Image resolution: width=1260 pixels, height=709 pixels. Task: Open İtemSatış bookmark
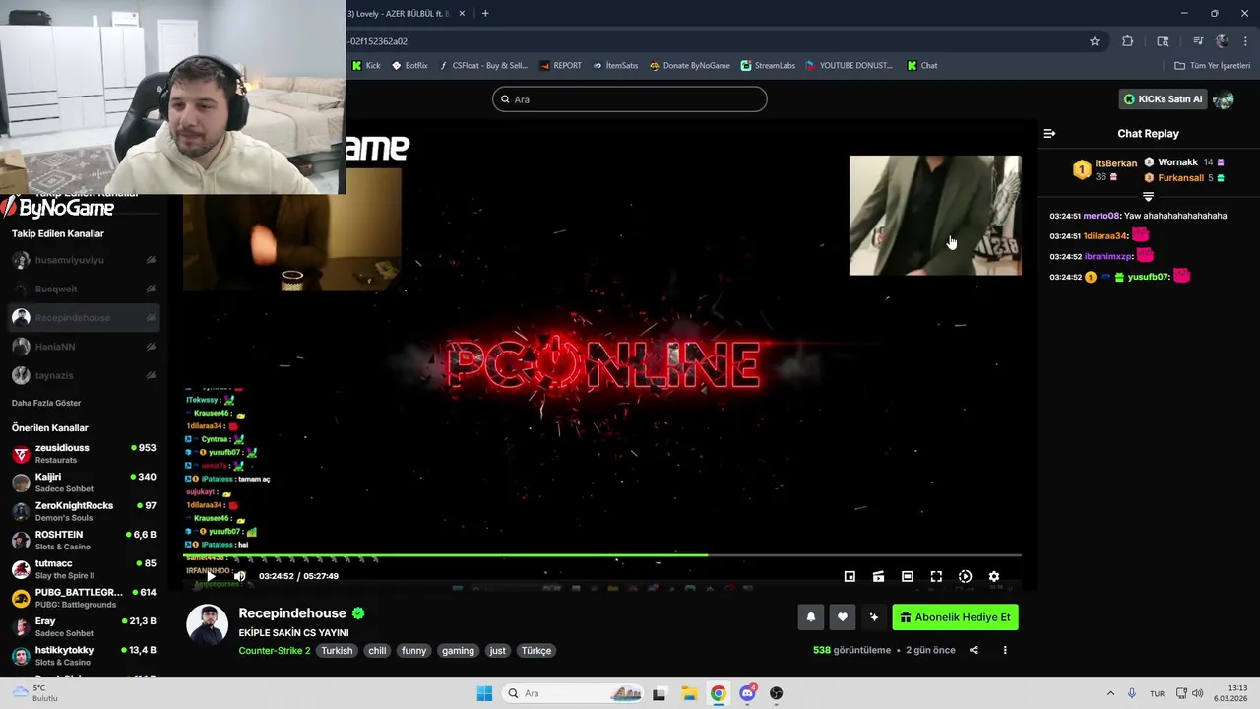click(614, 66)
